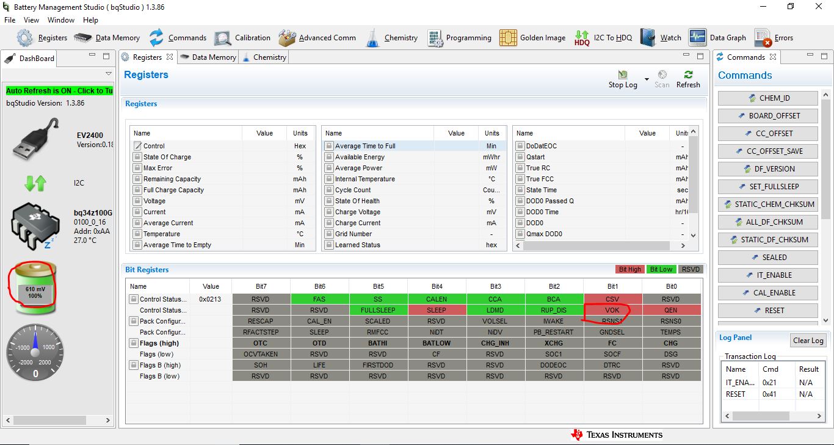Image resolution: width=834 pixels, height=445 pixels.
Task: Send the CHEM_ID command
Action: 768,98
